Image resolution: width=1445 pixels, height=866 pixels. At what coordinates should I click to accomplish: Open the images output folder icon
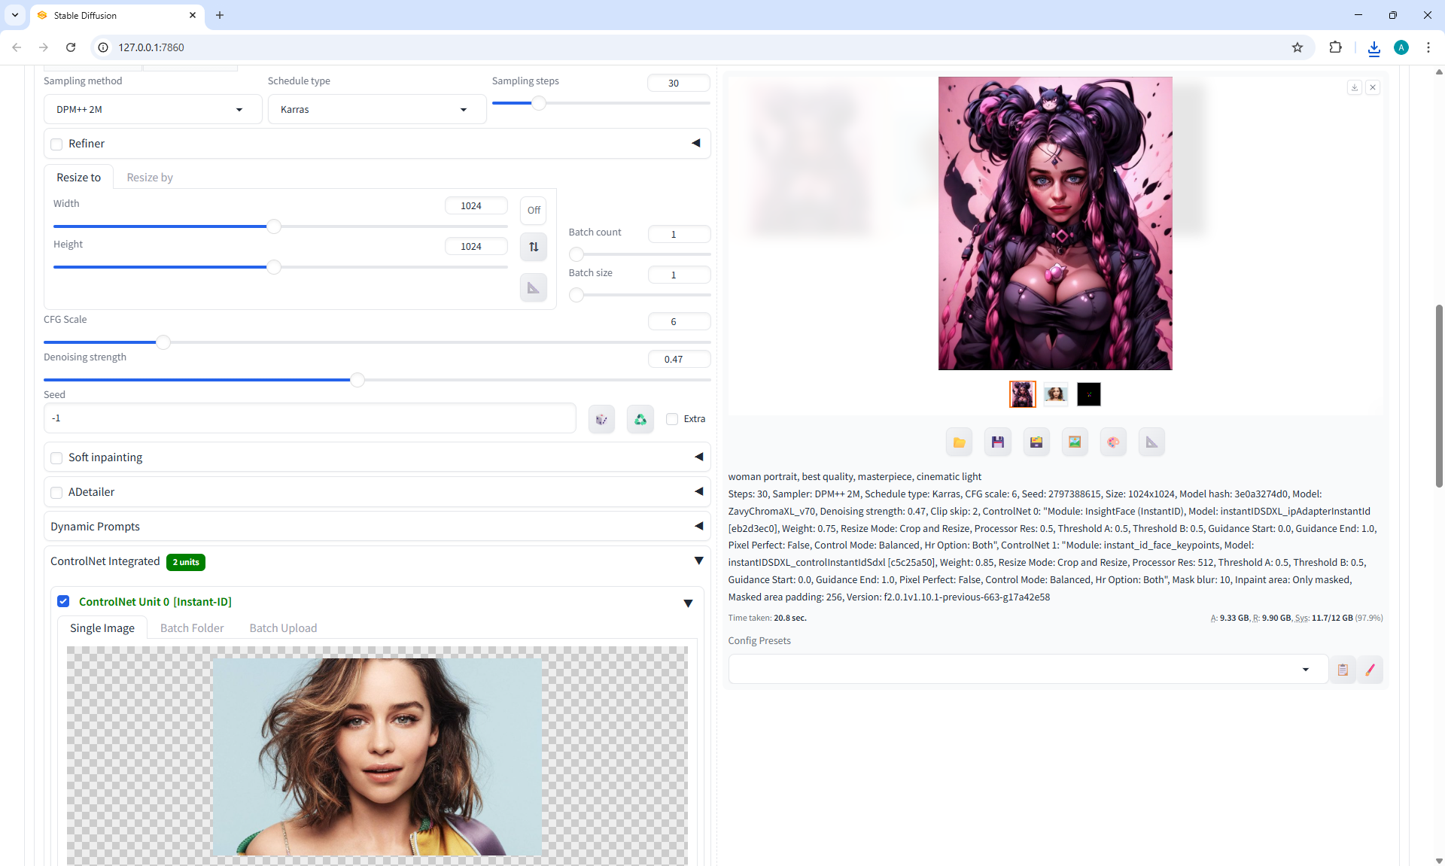click(x=959, y=442)
